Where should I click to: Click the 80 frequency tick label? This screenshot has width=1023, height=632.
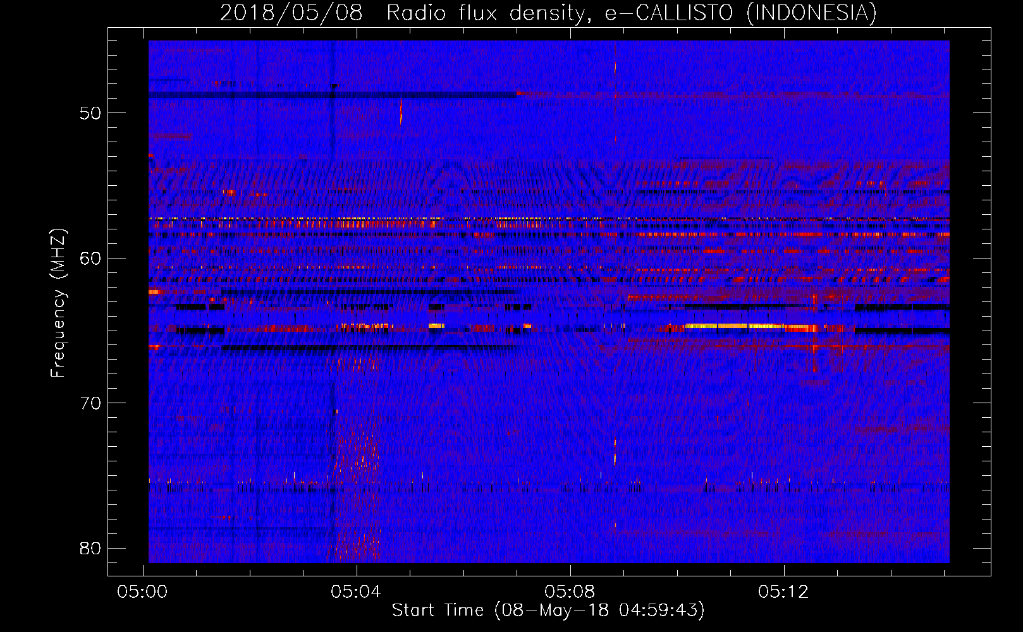click(90, 548)
